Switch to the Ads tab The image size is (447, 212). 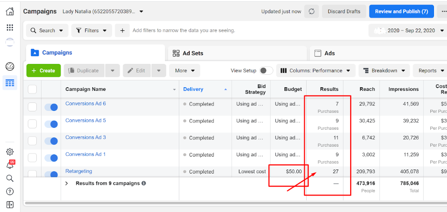pos(330,53)
